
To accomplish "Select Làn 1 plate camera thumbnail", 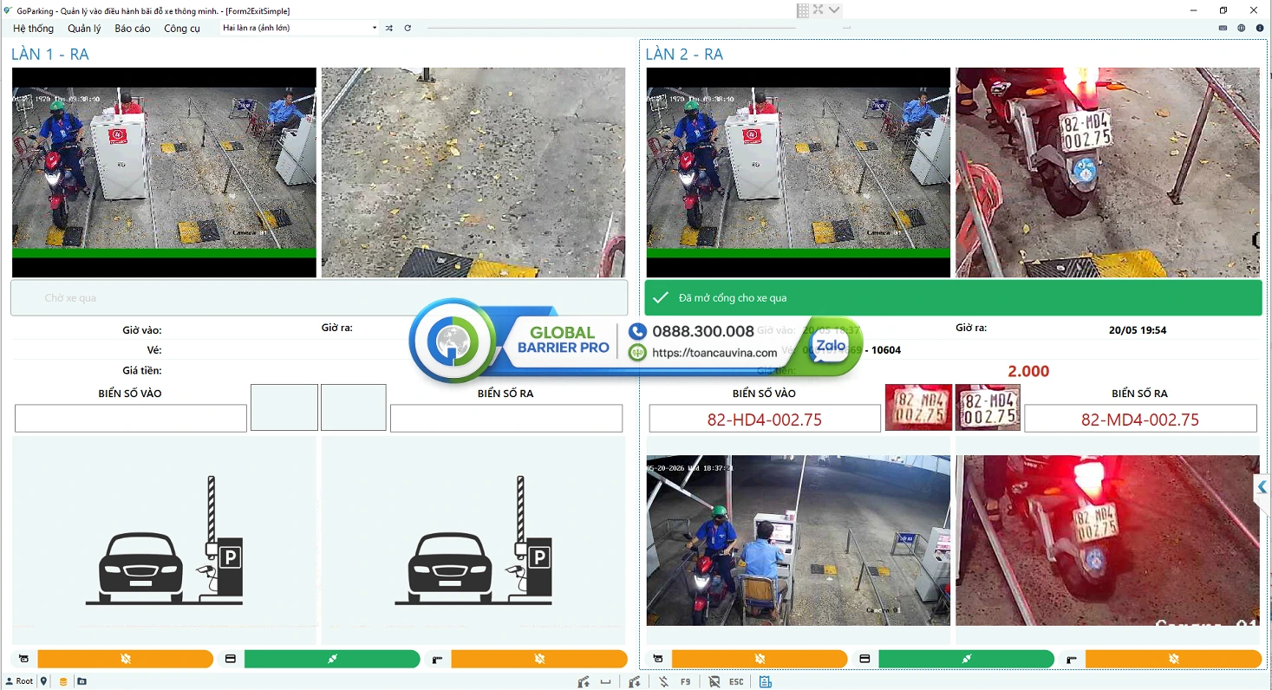I will coord(473,172).
